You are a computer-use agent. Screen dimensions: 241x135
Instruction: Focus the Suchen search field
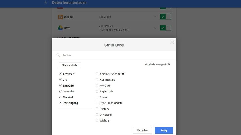114,55
